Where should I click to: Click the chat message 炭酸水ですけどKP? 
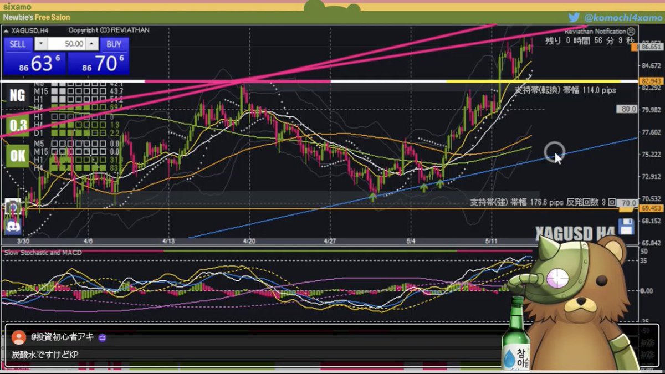45,355
